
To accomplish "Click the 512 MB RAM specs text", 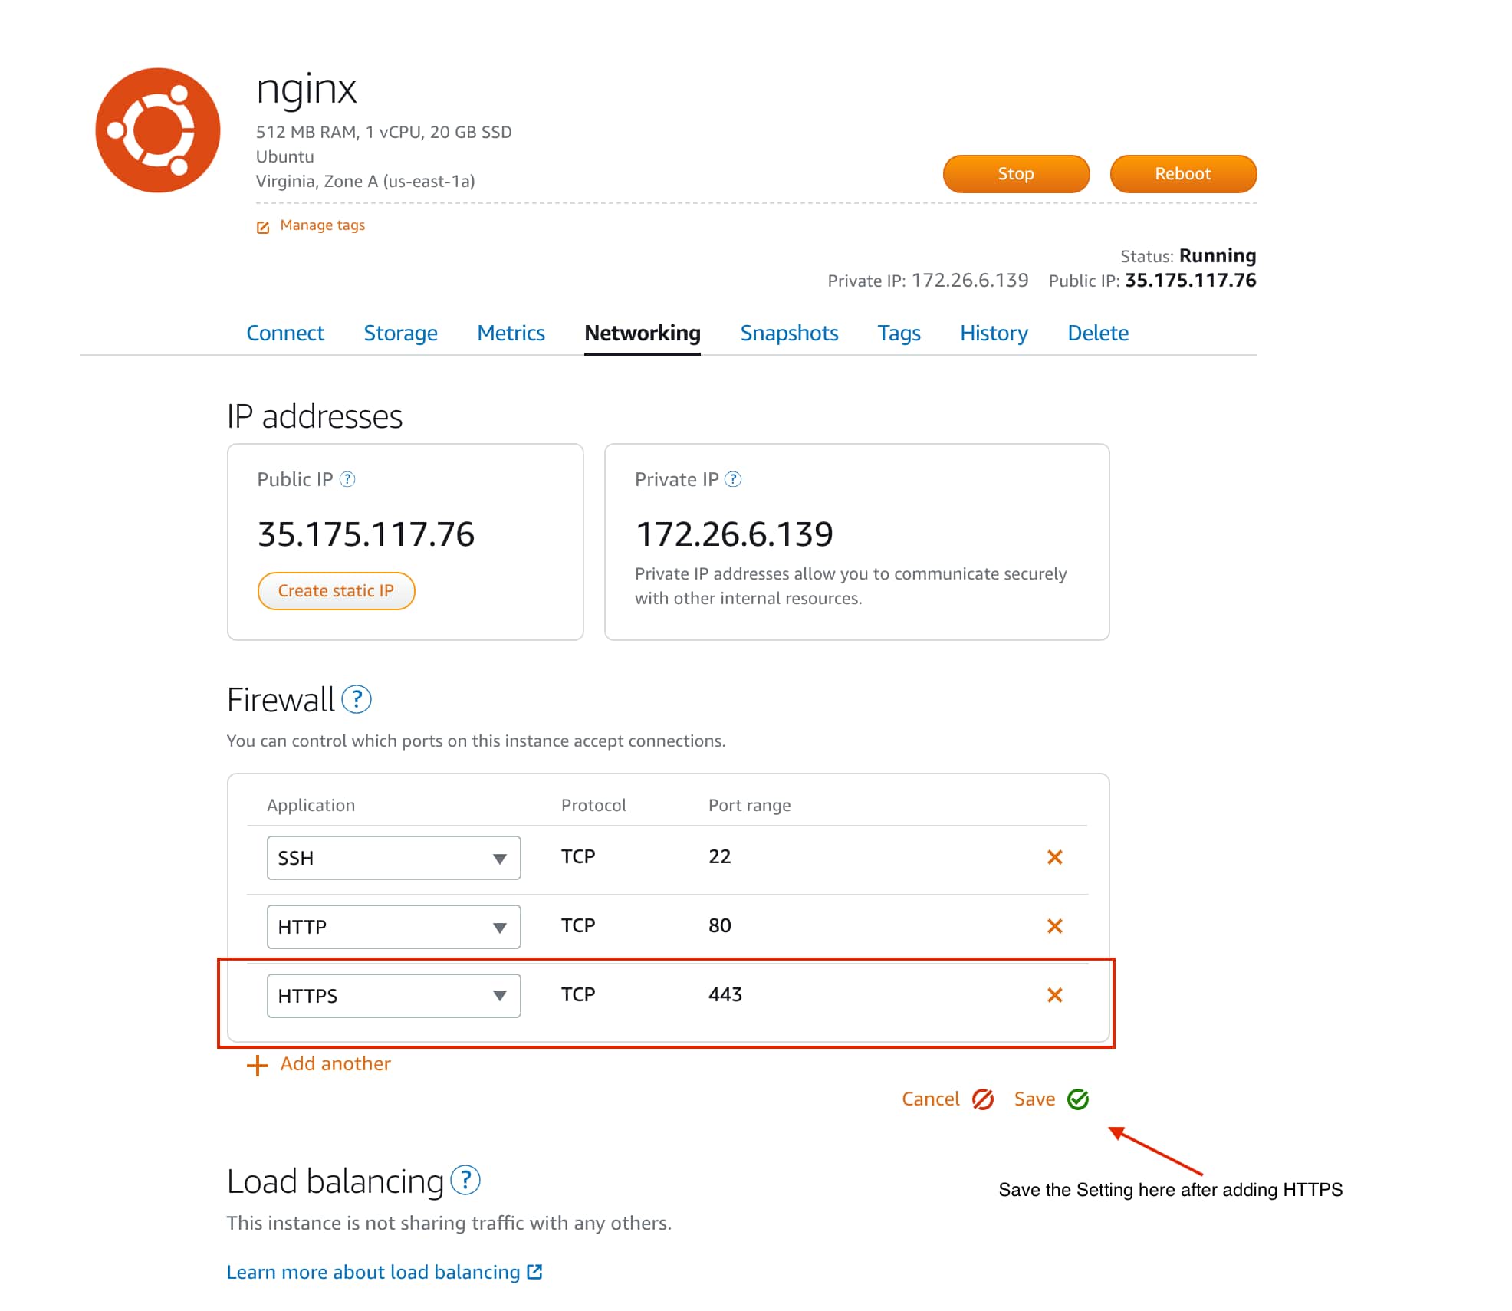I will [x=383, y=132].
